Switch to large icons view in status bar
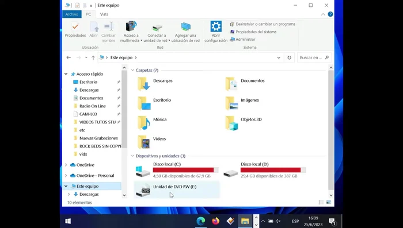This screenshot has width=403, height=228. pyautogui.click(x=329, y=202)
